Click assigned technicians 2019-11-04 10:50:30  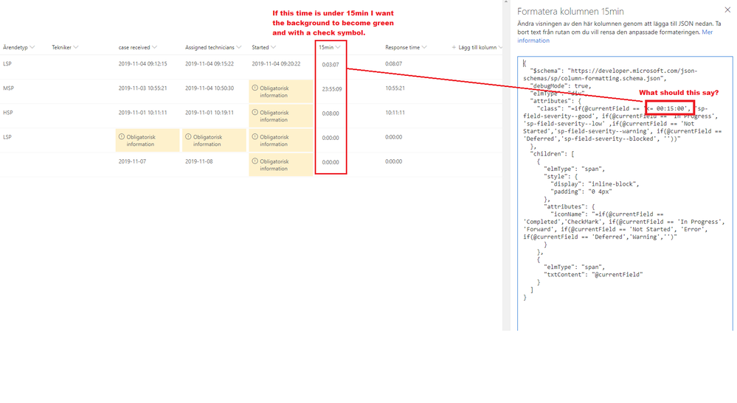tap(210, 88)
